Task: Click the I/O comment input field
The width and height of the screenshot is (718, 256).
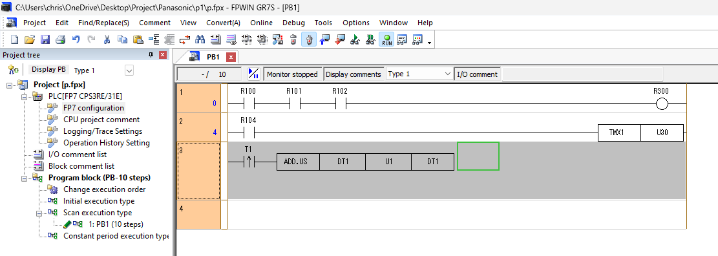Action: point(582,74)
